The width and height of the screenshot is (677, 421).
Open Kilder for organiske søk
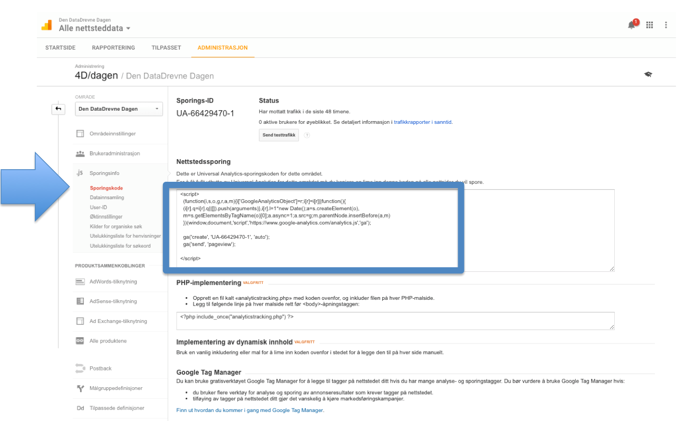click(x=115, y=227)
